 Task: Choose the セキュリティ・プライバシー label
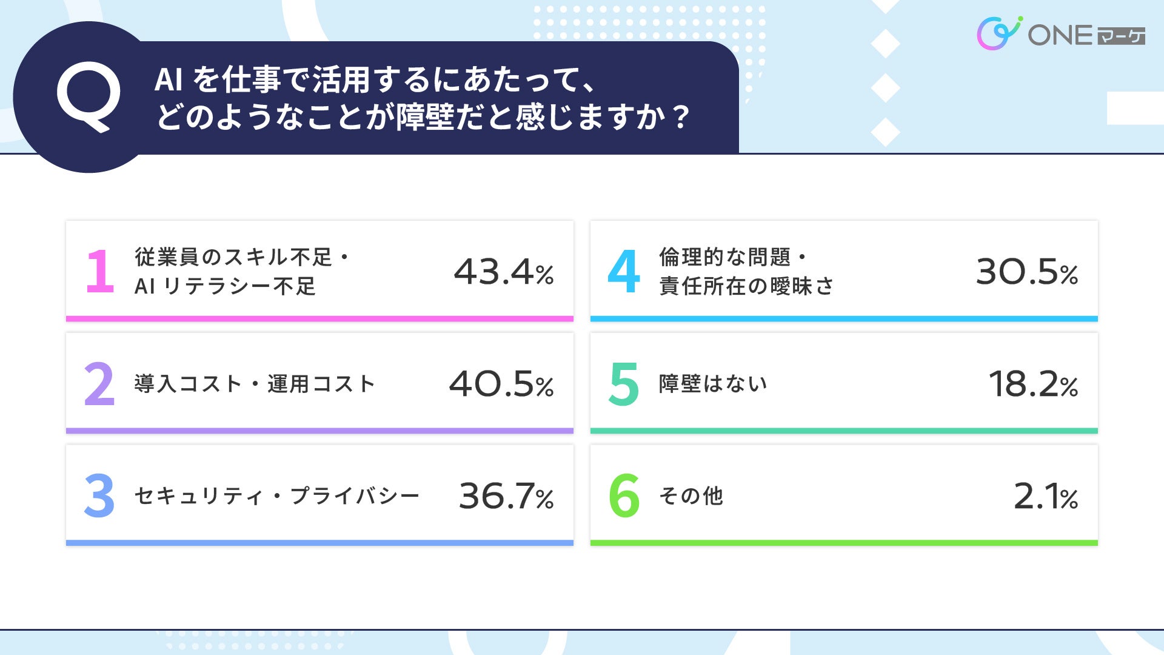[x=276, y=496]
